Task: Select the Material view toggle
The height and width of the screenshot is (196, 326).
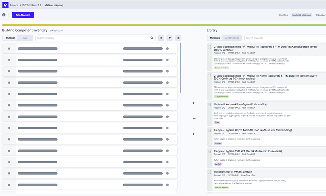Action: [10, 38]
